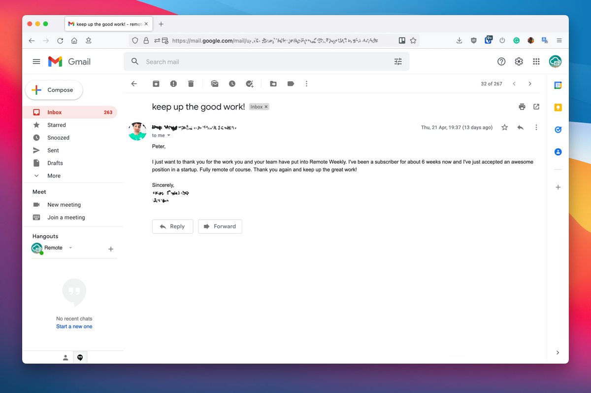The height and width of the screenshot is (393, 591).
Task: Compose a new email
Action: tap(54, 90)
